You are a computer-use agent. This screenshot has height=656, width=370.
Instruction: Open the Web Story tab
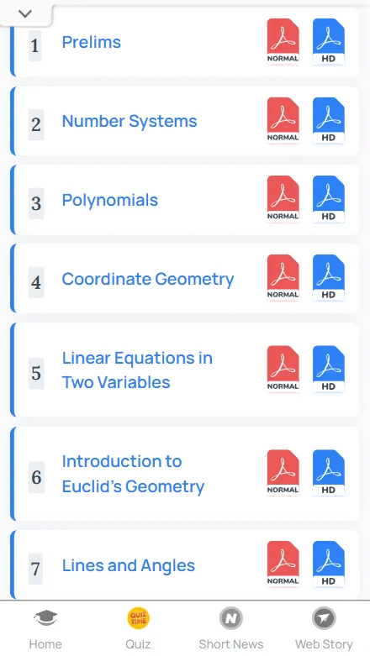pyautogui.click(x=324, y=629)
